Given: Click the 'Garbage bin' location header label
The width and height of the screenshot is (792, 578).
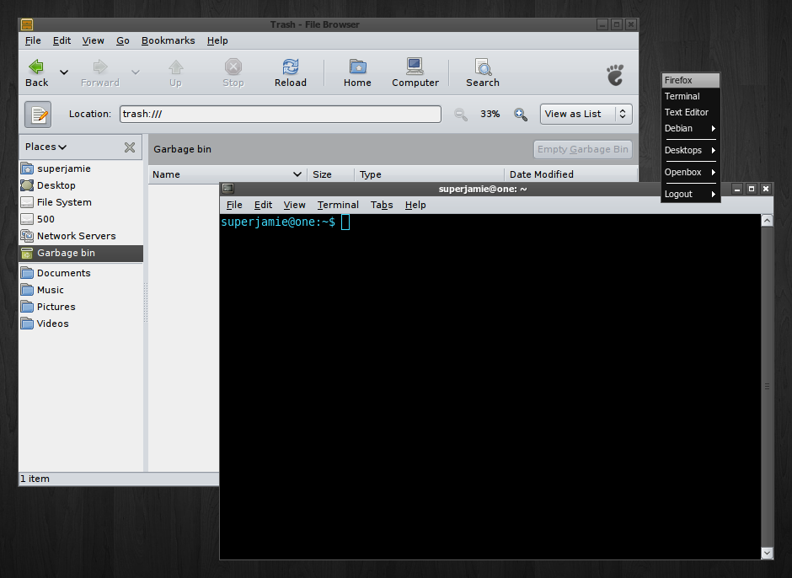Looking at the screenshot, I should click(182, 149).
